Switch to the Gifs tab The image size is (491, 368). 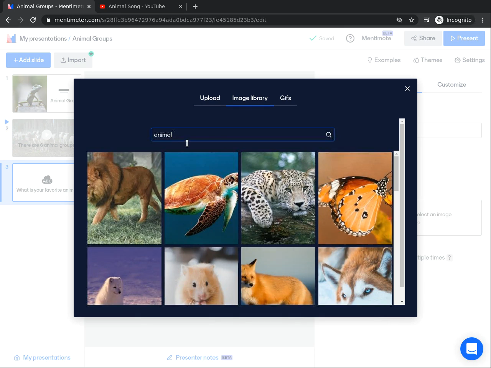pyautogui.click(x=285, y=98)
